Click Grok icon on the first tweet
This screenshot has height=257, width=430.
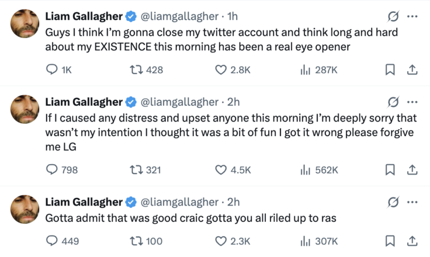pos(392,16)
